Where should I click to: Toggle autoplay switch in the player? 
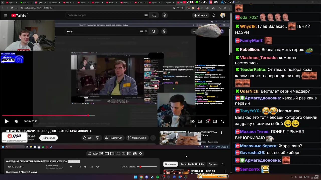(x=192, y=121)
